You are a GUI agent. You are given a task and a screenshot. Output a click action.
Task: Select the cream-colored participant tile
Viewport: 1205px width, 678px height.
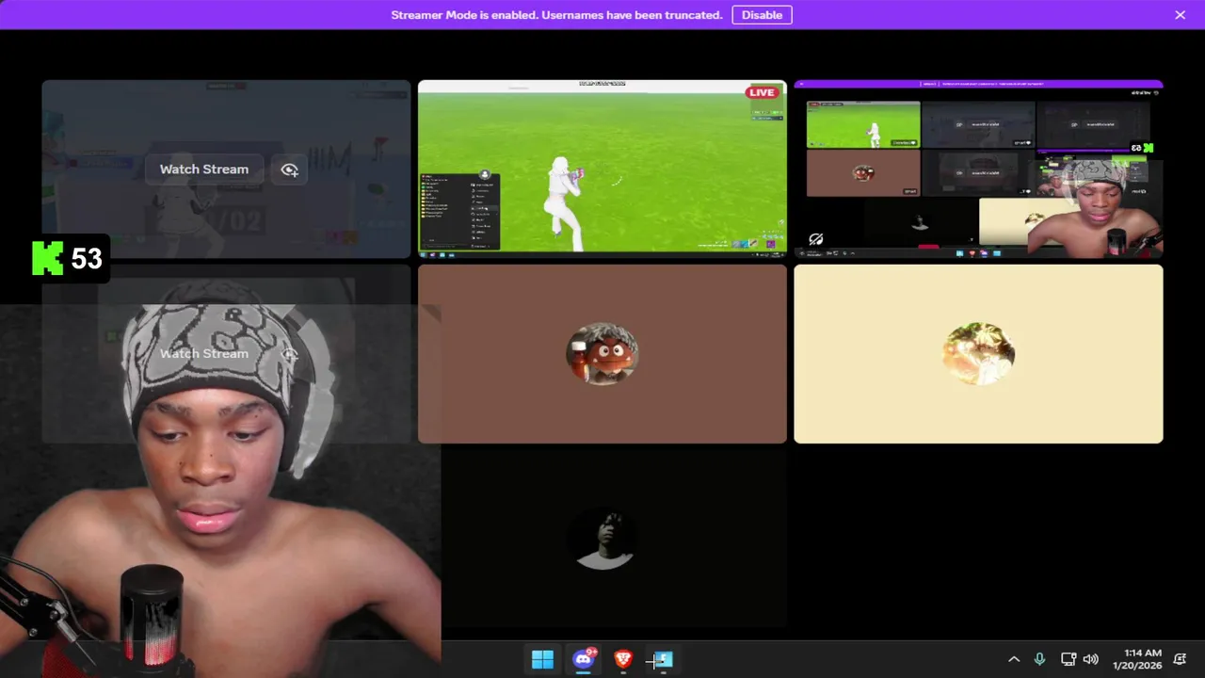(978, 353)
